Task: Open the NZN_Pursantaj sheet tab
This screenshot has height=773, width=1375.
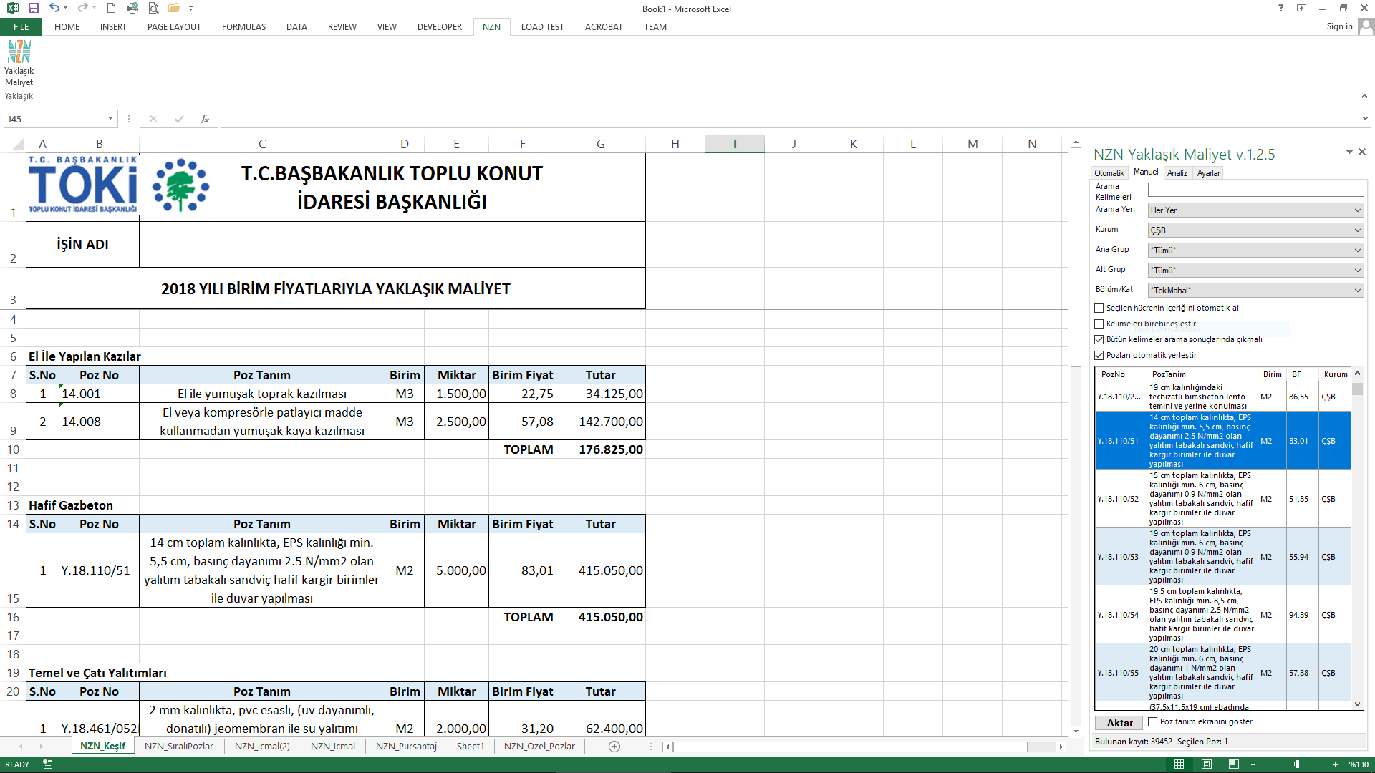Action: click(406, 747)
